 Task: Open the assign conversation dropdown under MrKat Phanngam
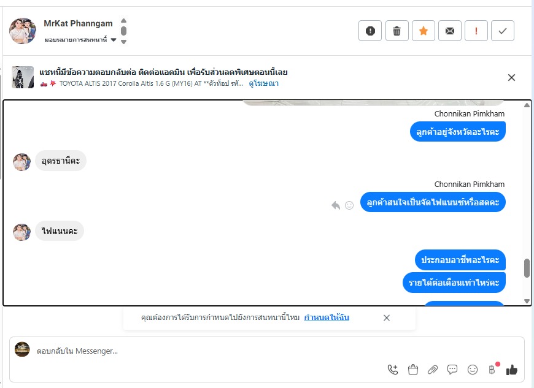[x=80, y=40]
